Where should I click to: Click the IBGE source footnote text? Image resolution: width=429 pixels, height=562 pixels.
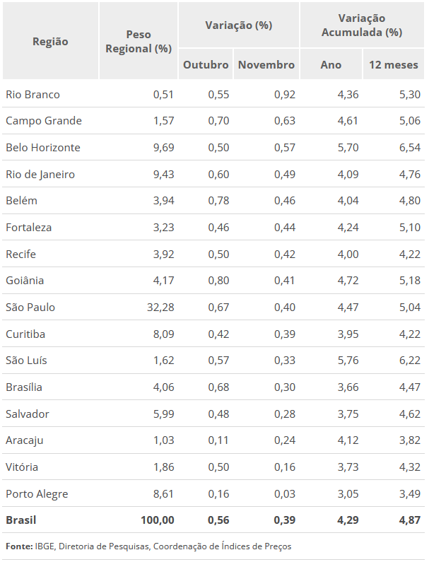[148, 546]
